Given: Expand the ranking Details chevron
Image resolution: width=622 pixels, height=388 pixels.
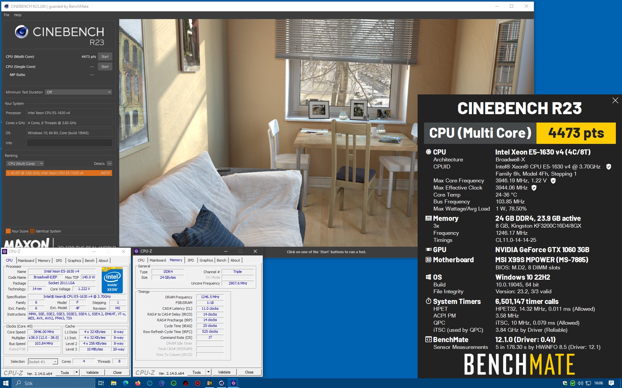Looking at the screenshot, I should tap(109, 164).
